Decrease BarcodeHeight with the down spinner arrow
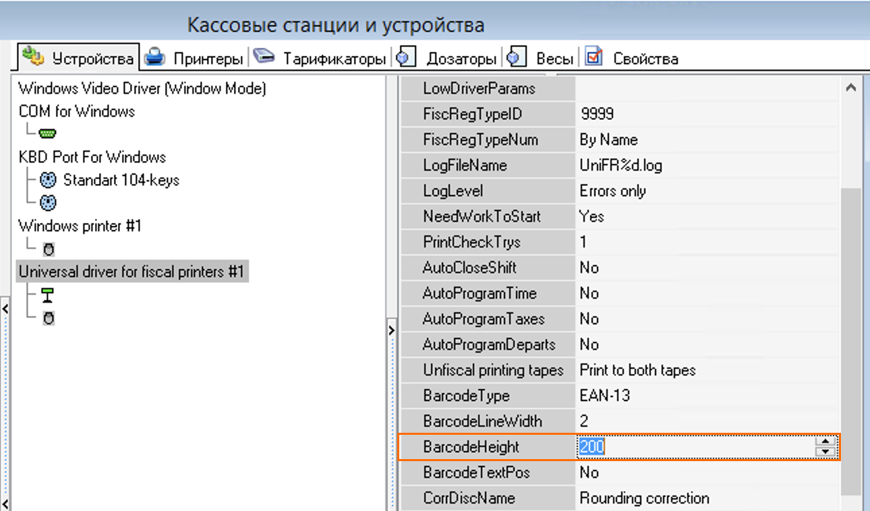Viewport: 870px width, 511px height. (x=825, y=452)
